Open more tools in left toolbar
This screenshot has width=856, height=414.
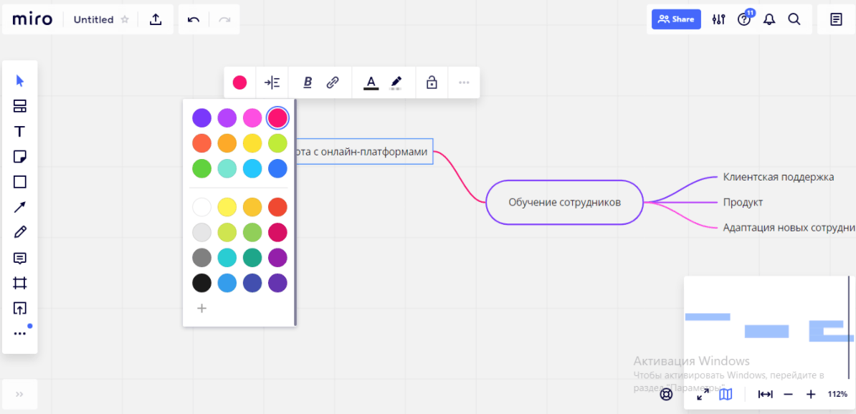[x=20, y=333]
